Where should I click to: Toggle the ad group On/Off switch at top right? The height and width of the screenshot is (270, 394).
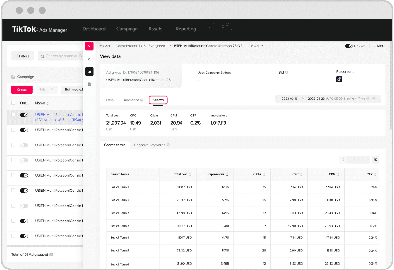click(x=349, y=46)
